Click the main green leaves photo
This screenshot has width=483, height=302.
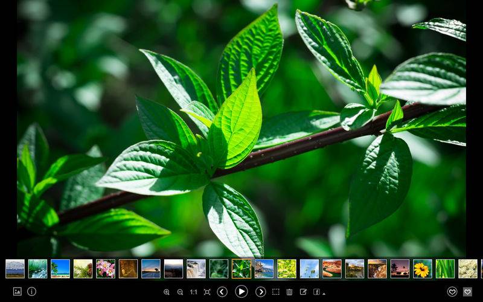[x=241, y=128]
